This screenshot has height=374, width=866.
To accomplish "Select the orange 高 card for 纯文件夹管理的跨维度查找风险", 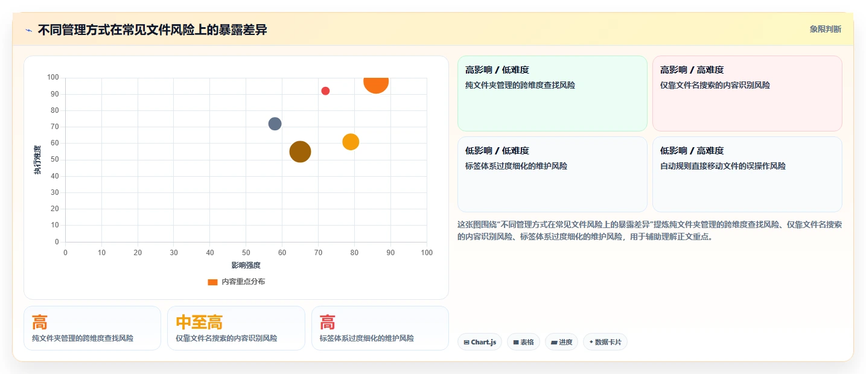I will [92, 328].
